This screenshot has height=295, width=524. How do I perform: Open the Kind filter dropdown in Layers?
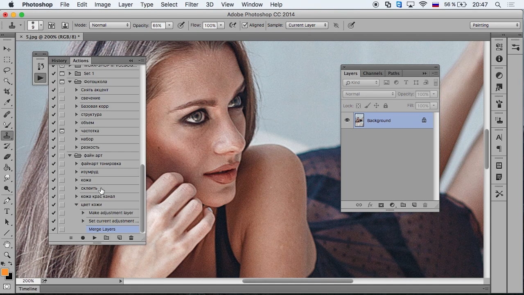361,82
